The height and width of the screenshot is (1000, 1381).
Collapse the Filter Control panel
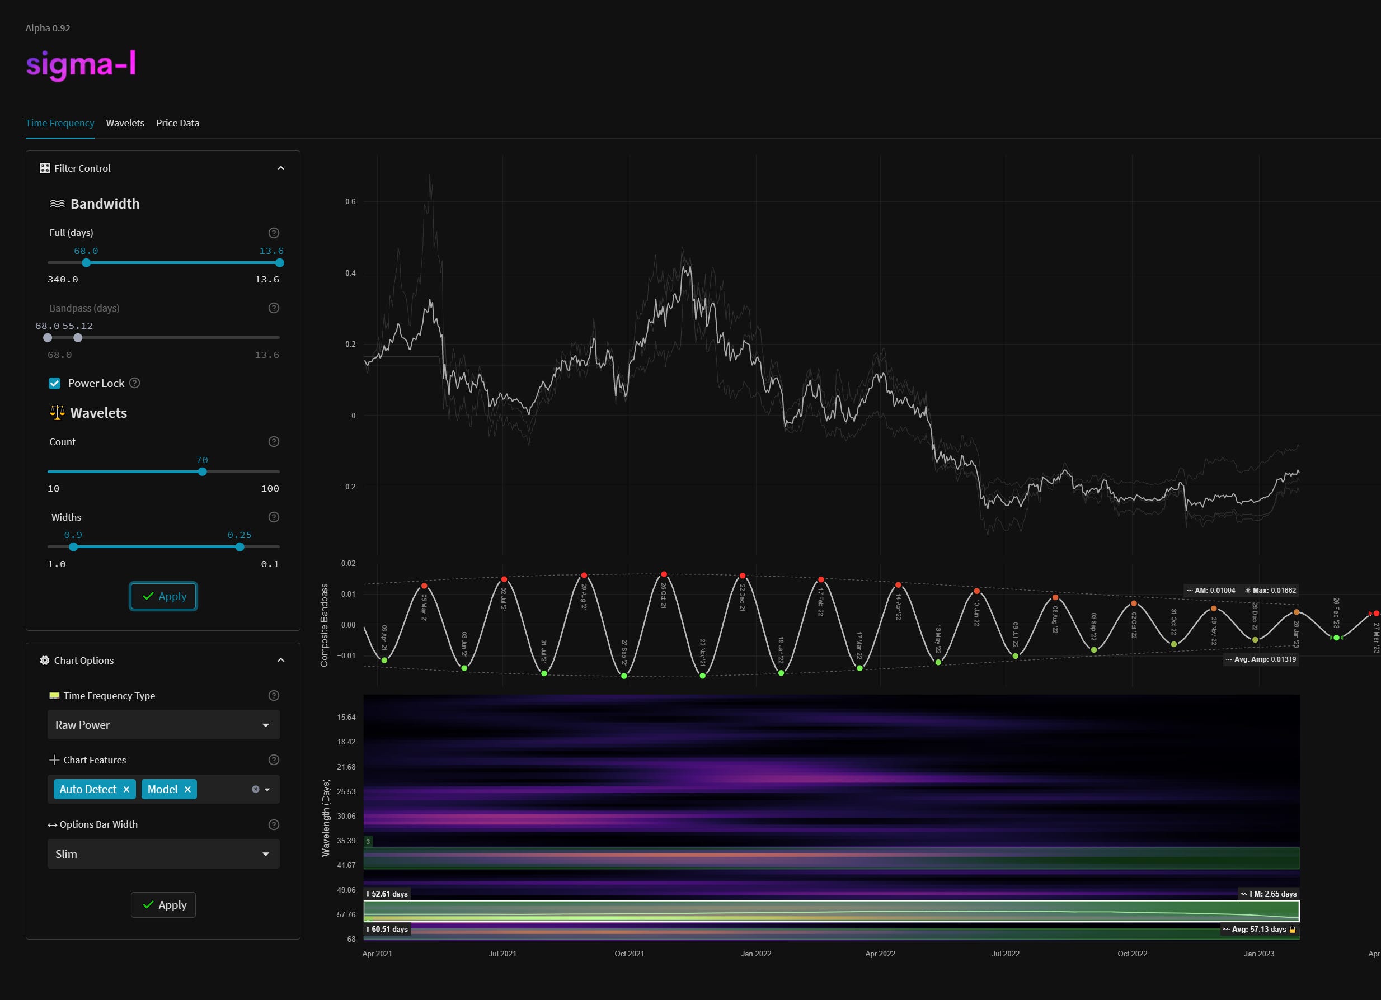281,168
